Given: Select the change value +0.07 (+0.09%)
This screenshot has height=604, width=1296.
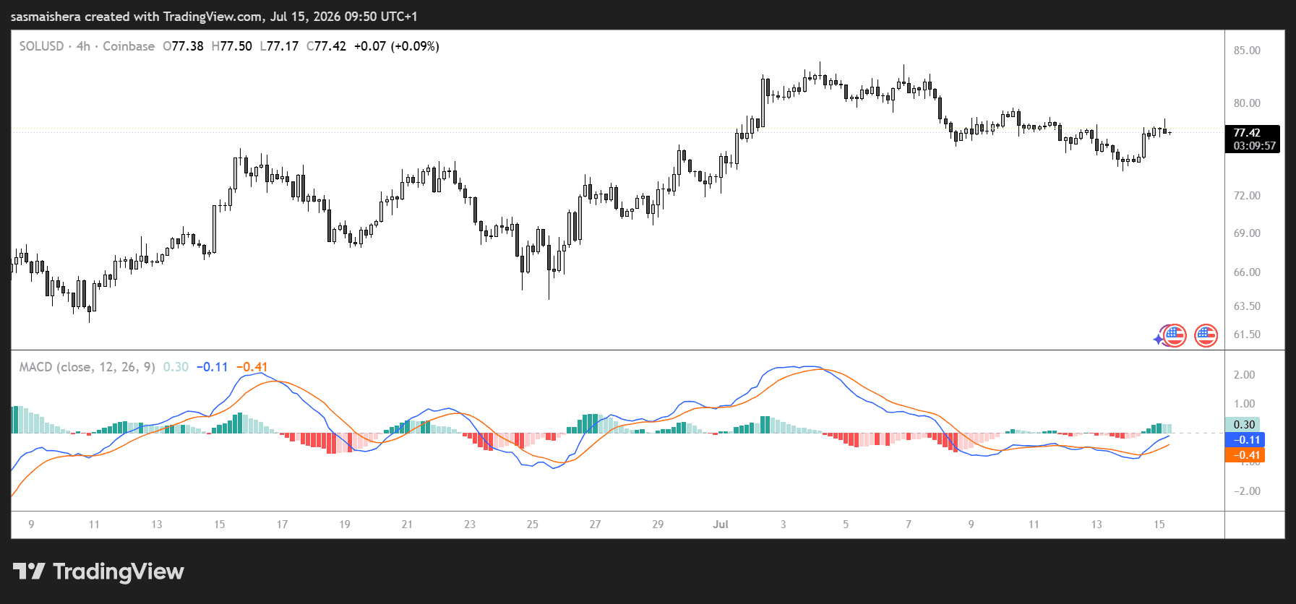Looking at the screenshot, I should click(x=396, y=46).
